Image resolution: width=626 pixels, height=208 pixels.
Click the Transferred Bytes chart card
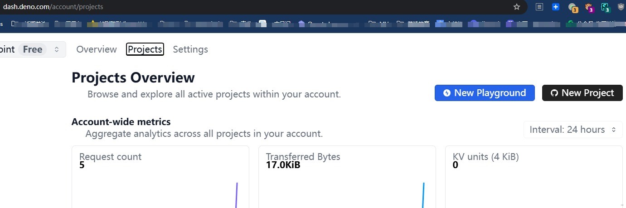tap(347, 181)
